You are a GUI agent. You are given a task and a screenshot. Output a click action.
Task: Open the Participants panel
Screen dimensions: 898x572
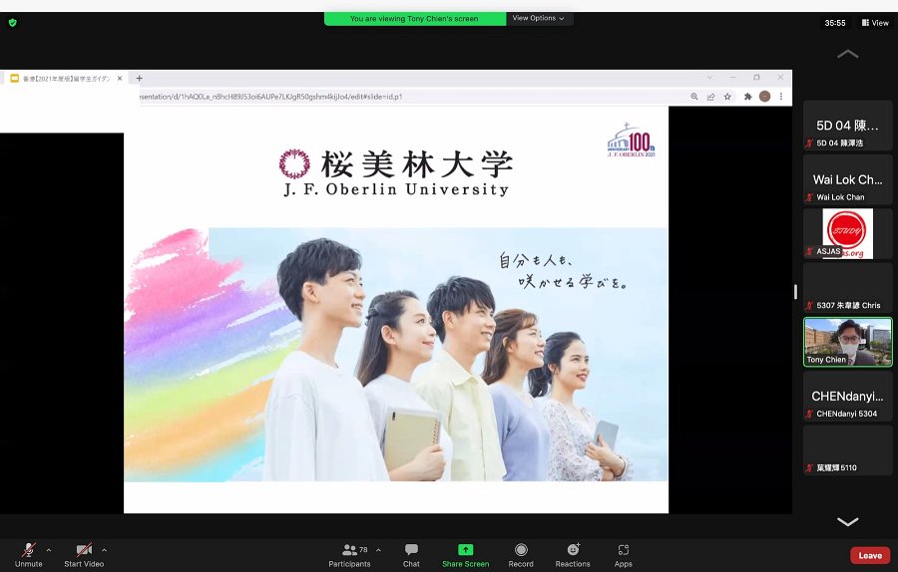point(349,555)
